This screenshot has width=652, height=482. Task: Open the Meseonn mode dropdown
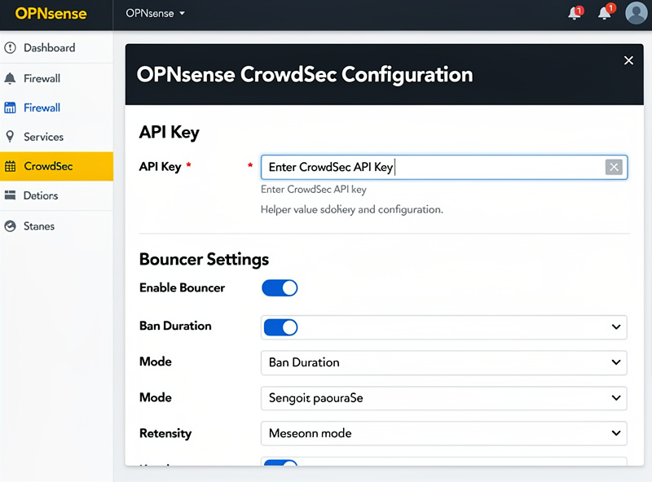pyautogui.click(x=443, y=433)
